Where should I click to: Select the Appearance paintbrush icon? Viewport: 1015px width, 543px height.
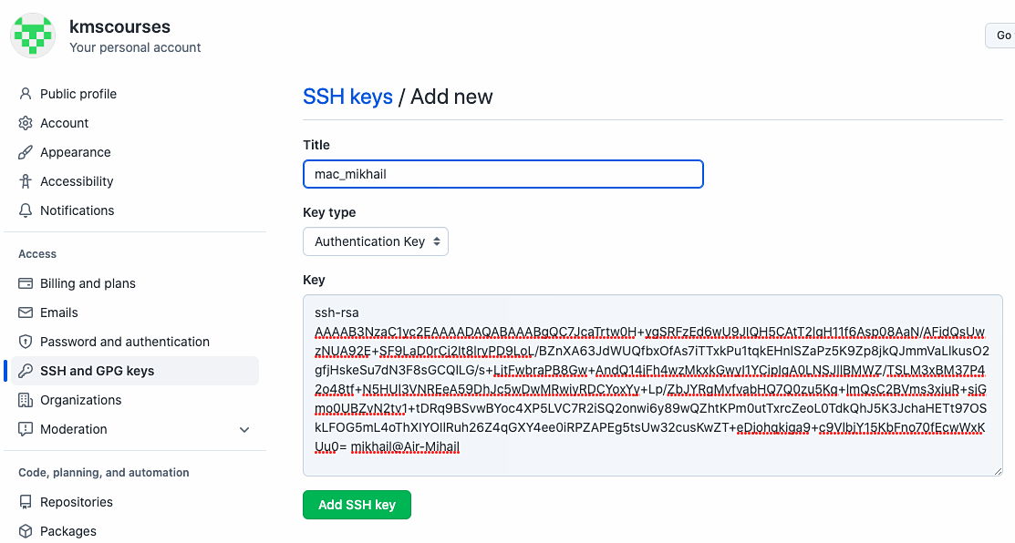tap(26, 152)
